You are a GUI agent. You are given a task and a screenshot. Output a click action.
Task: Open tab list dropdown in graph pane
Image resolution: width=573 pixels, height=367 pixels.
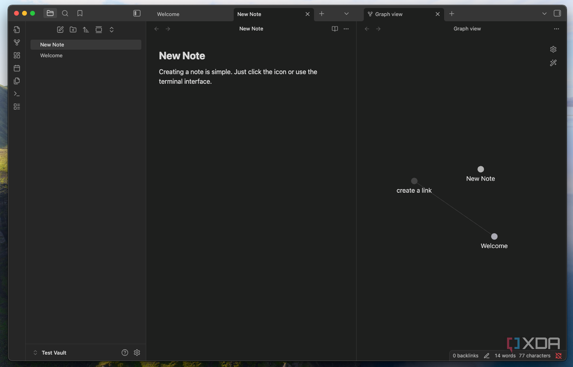pos(544,14)
